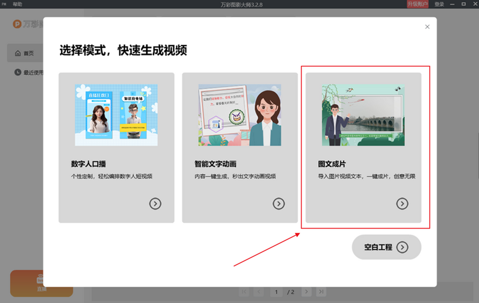This screenshot has height=303, width=479.
Task: Go to the first page arrow
Action: pyautogui.click(x=243, y=292)
